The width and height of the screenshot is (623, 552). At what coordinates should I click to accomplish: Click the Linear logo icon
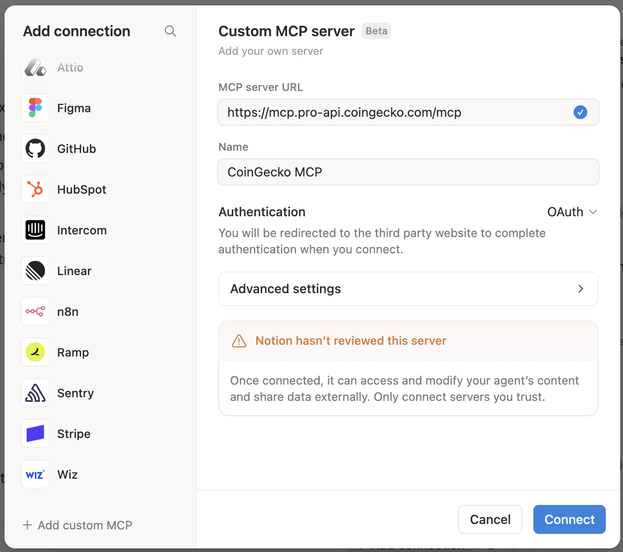[x=35, y=271]
